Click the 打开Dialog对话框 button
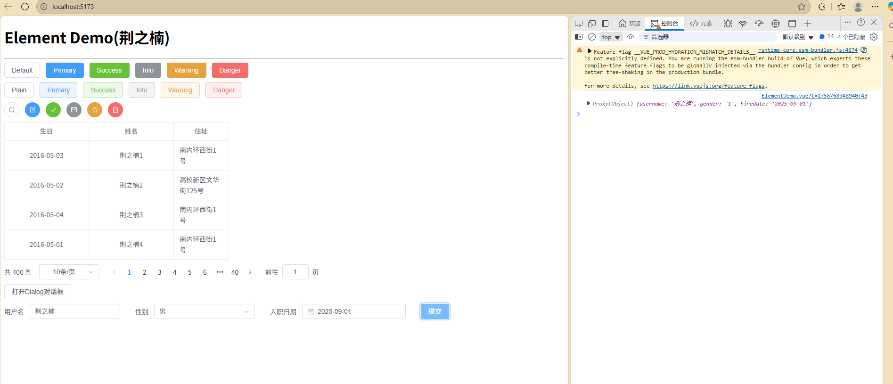 tap(38, 292)
